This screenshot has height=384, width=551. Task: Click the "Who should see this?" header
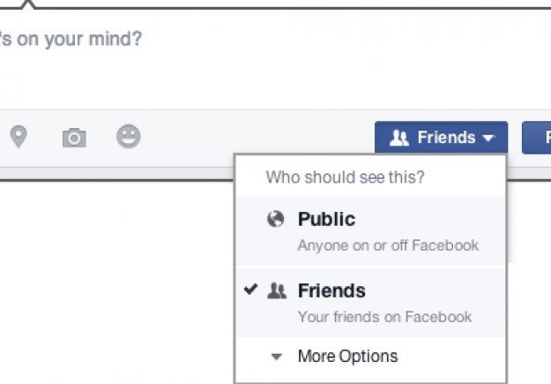[x=346, y=177]
